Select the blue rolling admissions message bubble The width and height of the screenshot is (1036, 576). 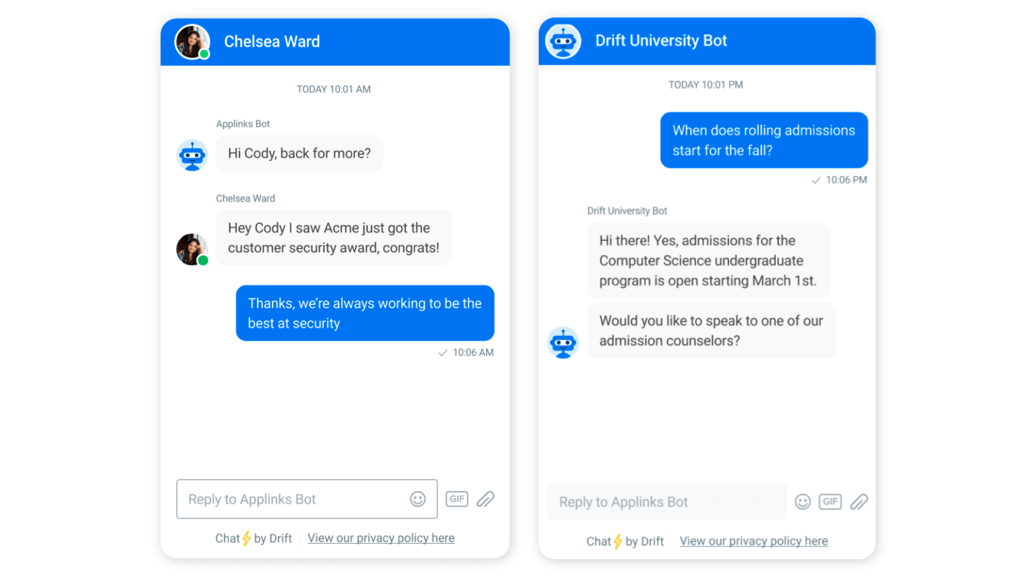coord(764,140)
